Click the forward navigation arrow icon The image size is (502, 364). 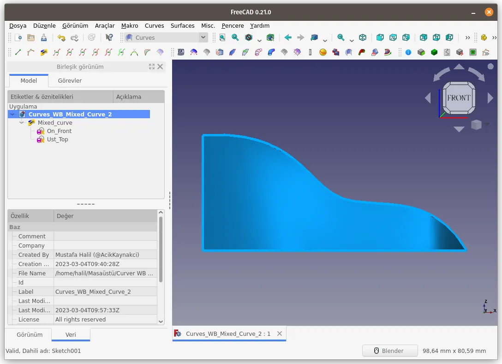tap(300, 37)
